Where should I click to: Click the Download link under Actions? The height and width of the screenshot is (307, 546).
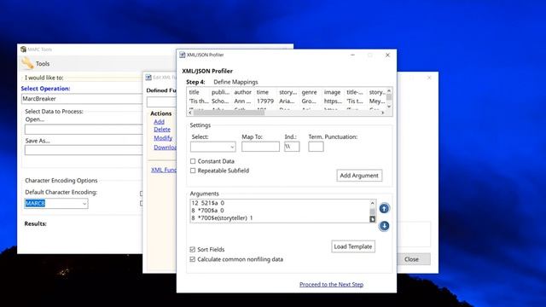click(x=165, y=148)
